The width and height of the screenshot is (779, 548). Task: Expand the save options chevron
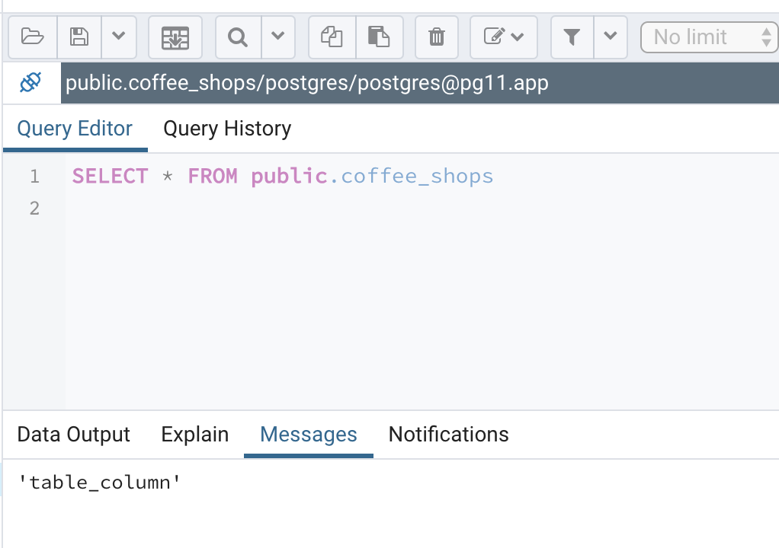tap(118, 37)
